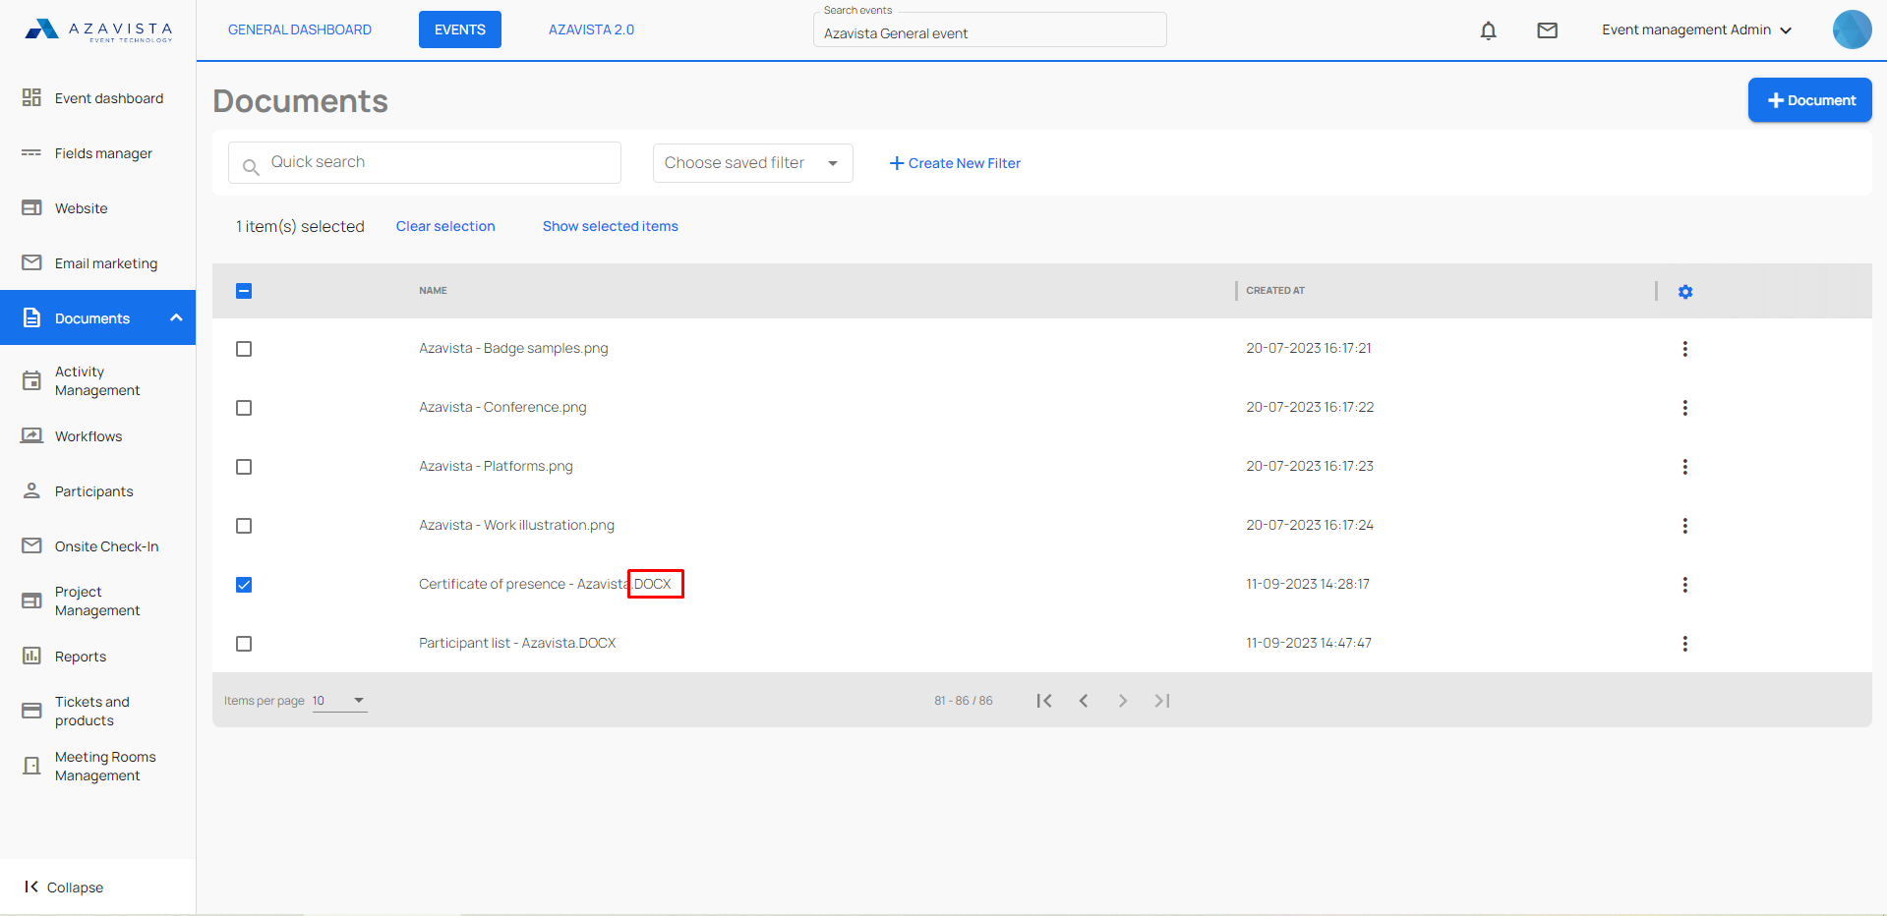Click Show selected items link

(x=611, y=226)
